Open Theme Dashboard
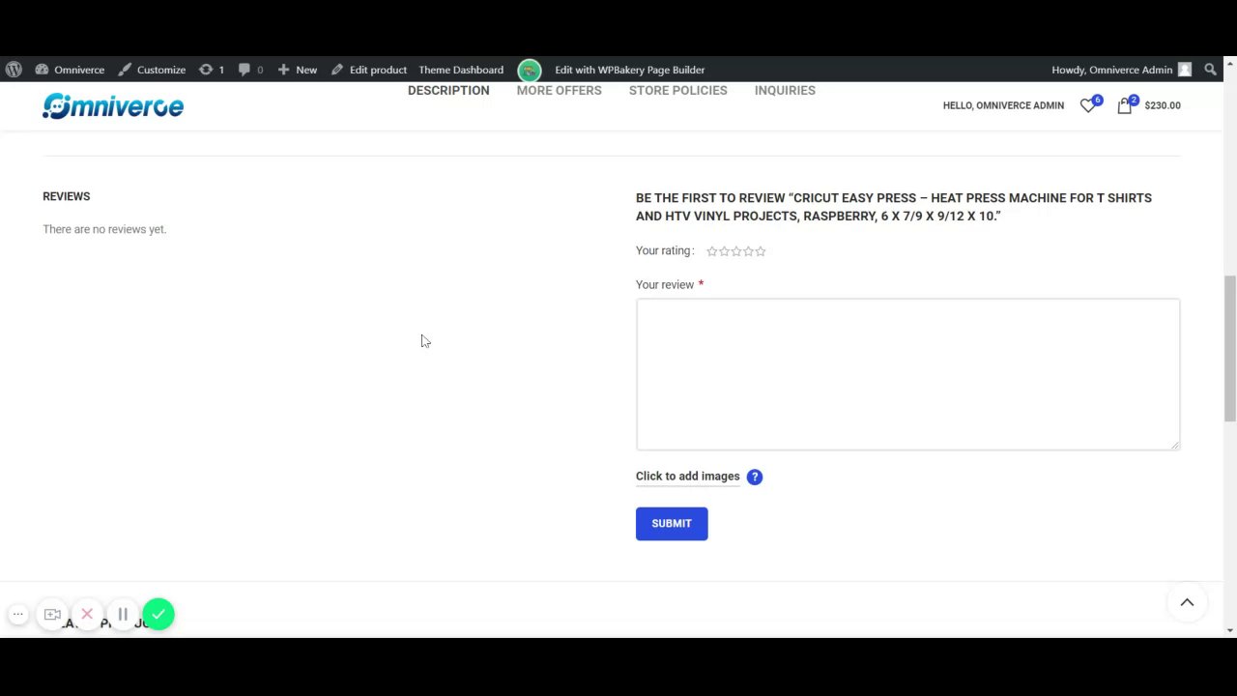The image size is (1237, 696). (x=461, y=70)
